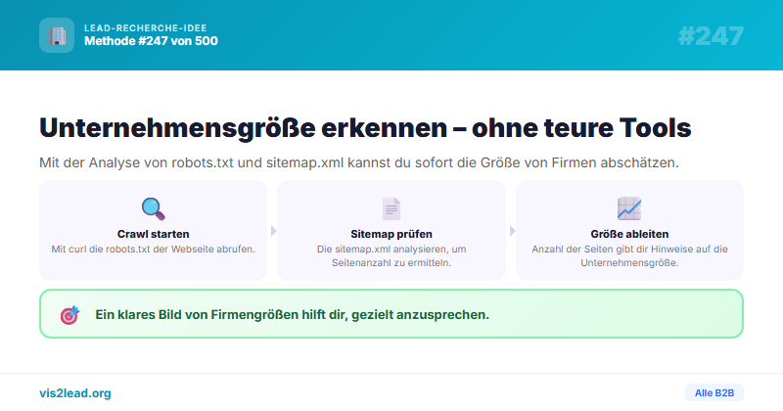The width and height of the screenshot is (783, 411).
Task: Click the subtitle about robots.txt and sitemap.xml
Action: (359, 162)
